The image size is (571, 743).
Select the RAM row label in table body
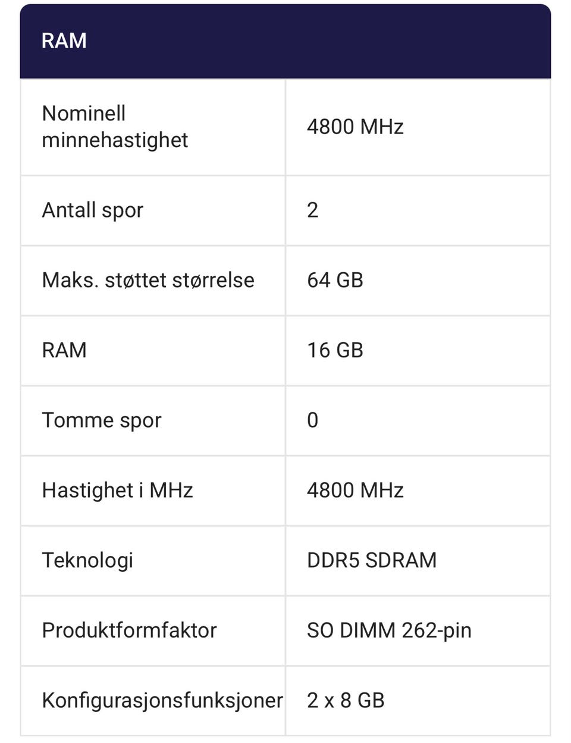tap(64, 350)
